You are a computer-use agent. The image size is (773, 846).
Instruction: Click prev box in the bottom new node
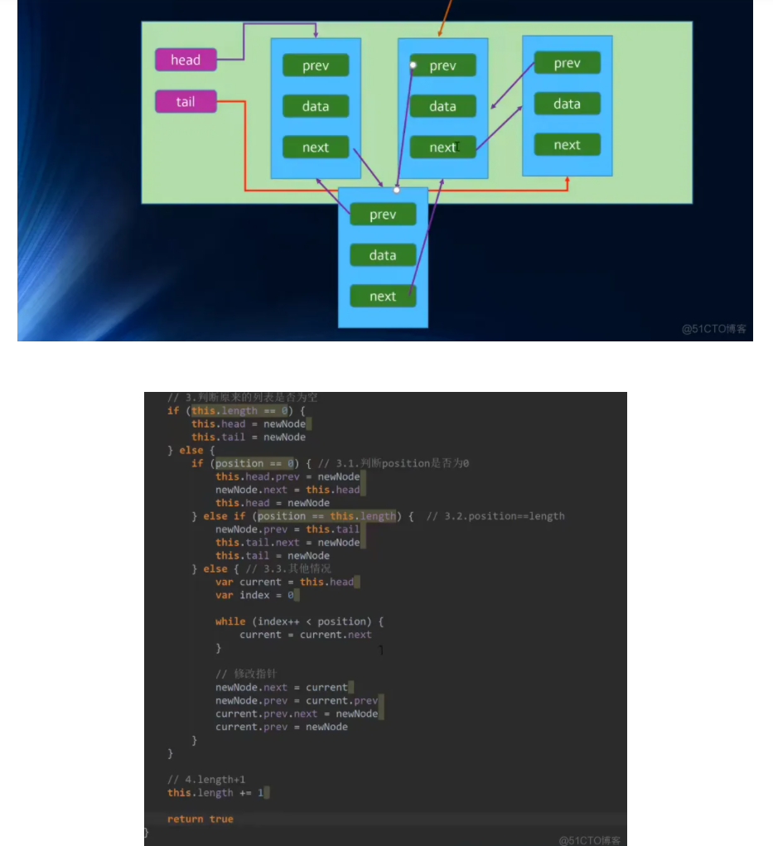pyautogui.click(x=383, y=215)
